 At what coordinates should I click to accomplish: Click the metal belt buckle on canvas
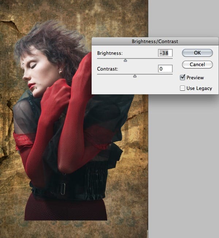click(63, 189)
